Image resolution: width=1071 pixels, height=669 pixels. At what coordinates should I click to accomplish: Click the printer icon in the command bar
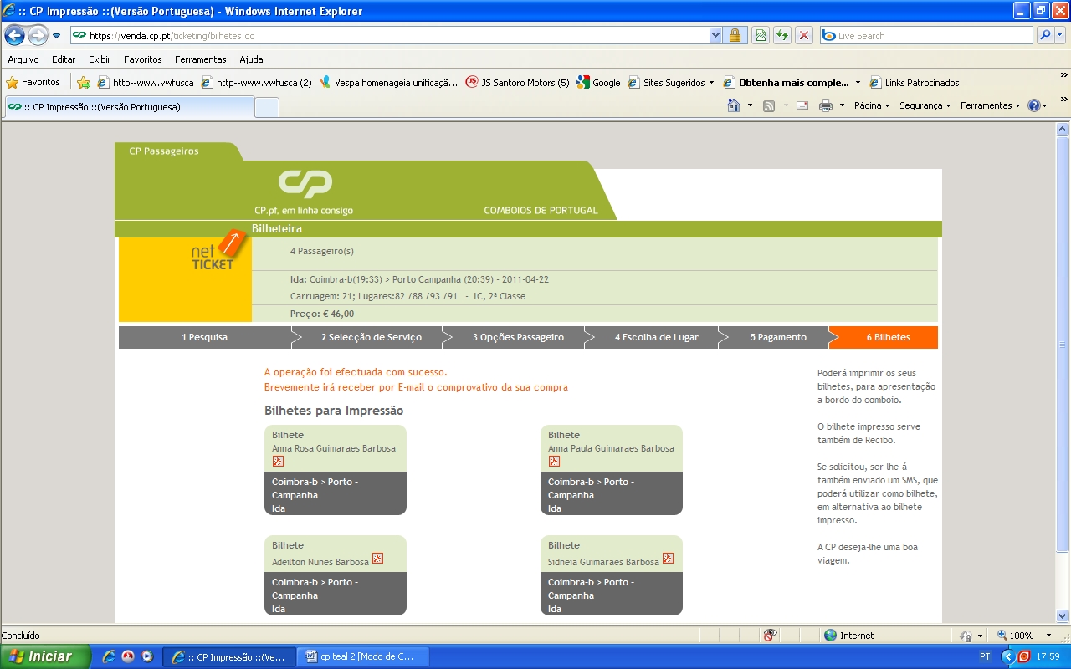(x=826, y=105)
